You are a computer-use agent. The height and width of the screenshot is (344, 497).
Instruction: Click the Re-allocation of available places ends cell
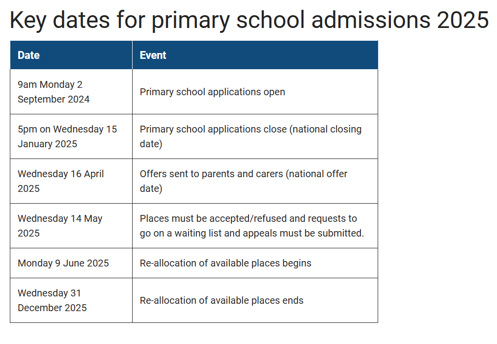pyautogui.click(x=221, y=300)
